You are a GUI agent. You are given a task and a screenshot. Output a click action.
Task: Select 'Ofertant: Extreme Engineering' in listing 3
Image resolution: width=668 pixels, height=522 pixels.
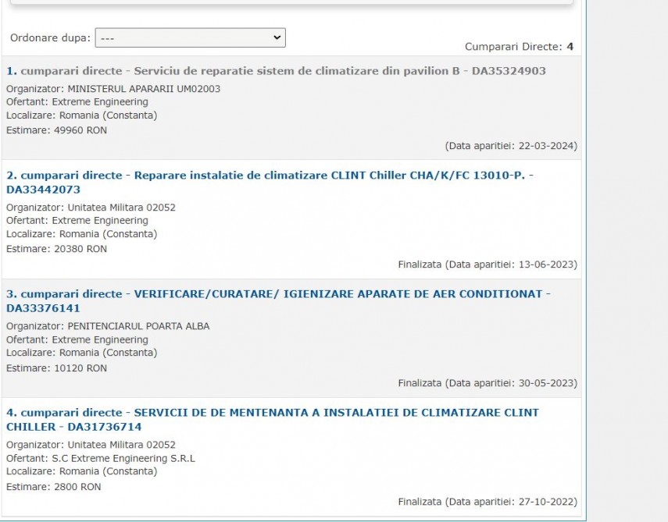(77, 339)
